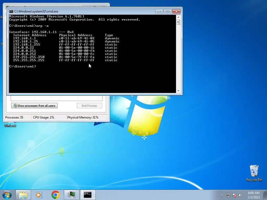Click the 'Physical Address' column header text
267x200 pixels.
[76, 35]
